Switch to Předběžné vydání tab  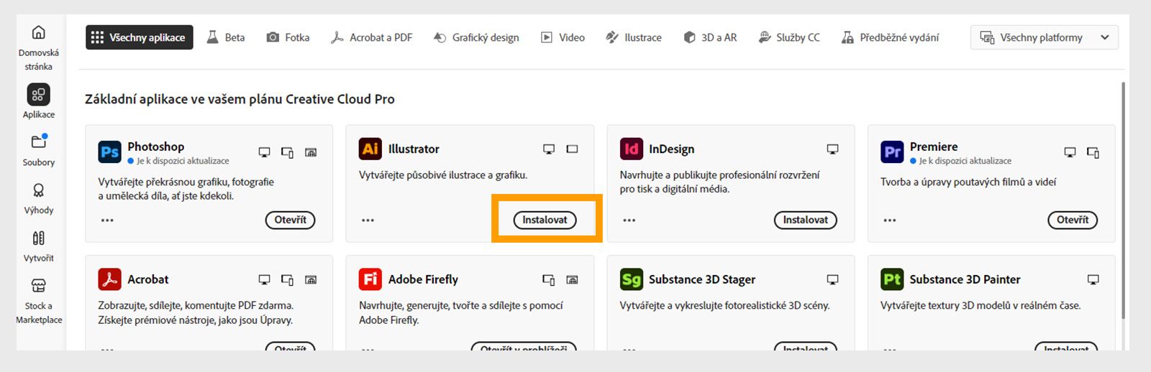[x=890, y=37]
